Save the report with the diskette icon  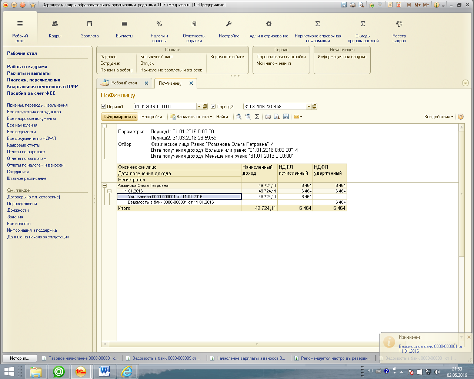click(286, 117)
